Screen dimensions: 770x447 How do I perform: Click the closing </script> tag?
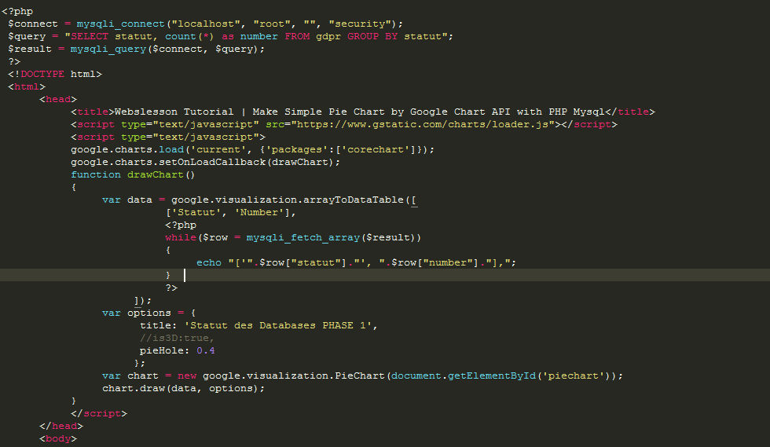(x=99, y=413)
